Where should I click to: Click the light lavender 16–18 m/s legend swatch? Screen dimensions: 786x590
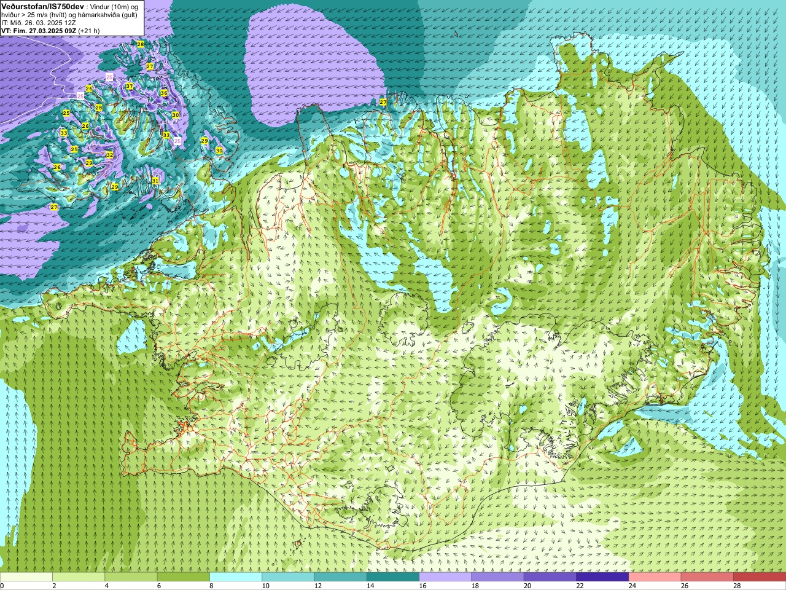pos(445,577)
